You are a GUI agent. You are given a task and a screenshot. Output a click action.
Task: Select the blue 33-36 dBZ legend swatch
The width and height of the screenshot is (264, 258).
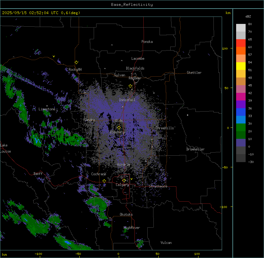pyautogui.click(x=241, y=112)
